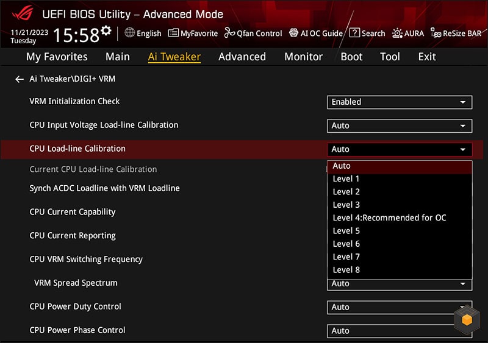Screen dimensions: 488x343
Task: Choose Level 2 option
Action: pyautogui.click(x=400, y=192)
